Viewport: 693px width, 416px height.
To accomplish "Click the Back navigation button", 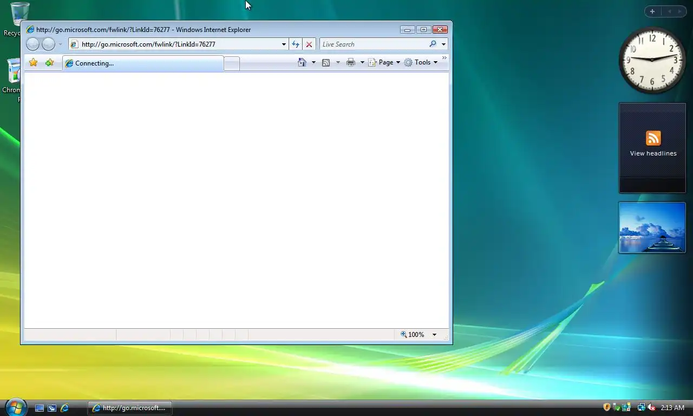I will 32,44.
